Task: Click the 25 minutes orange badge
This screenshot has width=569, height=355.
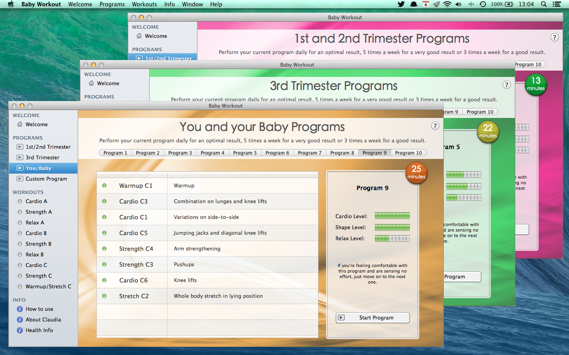Action: [416, 172]
